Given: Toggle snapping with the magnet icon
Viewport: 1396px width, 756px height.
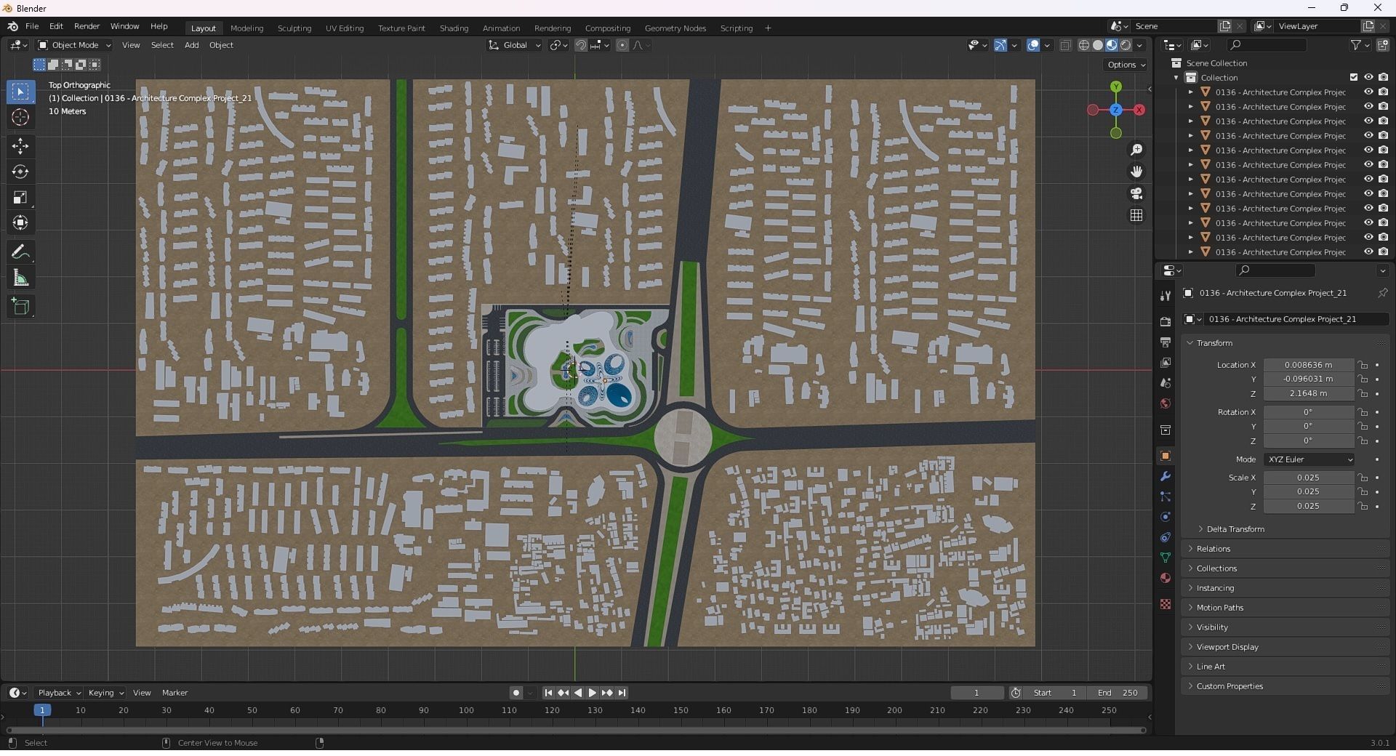Looking at the screenshot, I should (x=581, y=45).
